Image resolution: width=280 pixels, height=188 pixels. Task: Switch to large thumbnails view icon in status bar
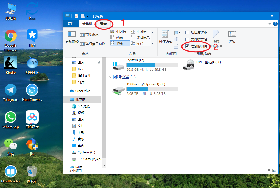pos(274,170)
